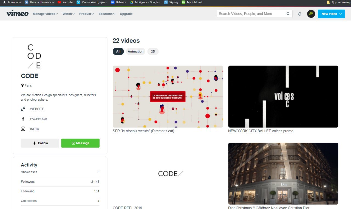Image resolution: width=351 pixels, height=209 pixels.
Task: Expand the Watch dropdown menu
Action: click(68, 14)
